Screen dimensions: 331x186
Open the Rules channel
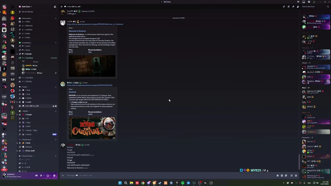(x=38, y=22)
